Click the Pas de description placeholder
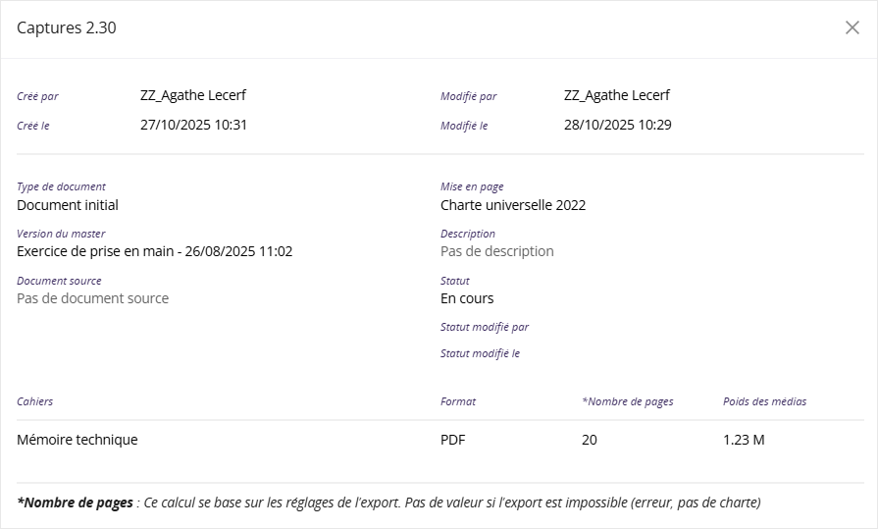The image size is (878, 529). coord(497,251)
